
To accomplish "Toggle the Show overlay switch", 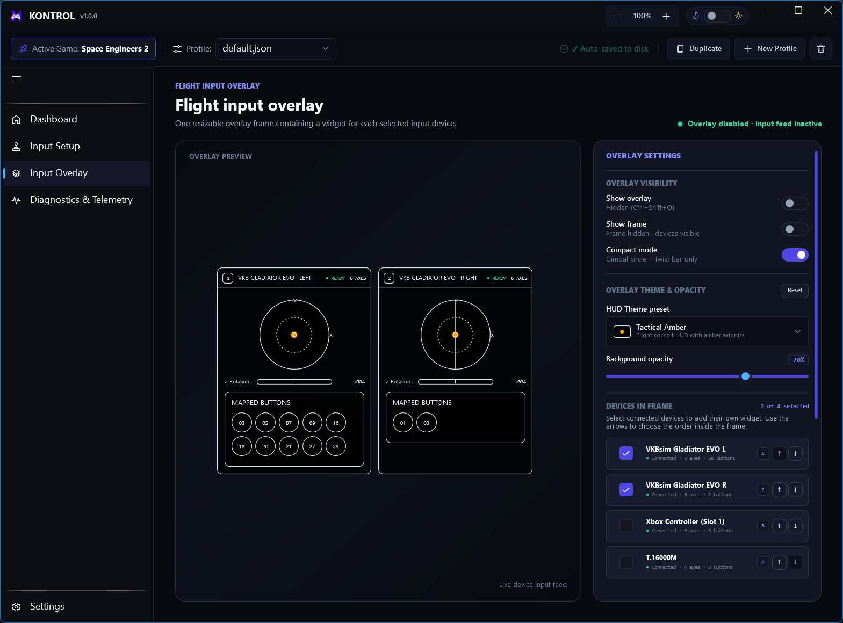I will [795, 203].
